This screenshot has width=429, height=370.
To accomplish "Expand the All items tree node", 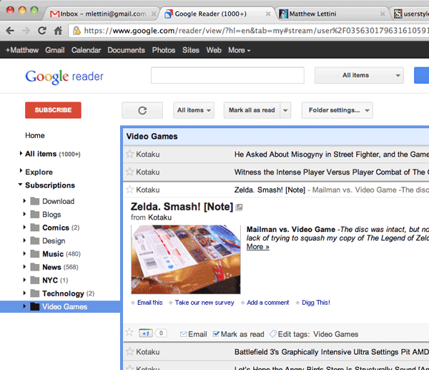I will point(21,153).
